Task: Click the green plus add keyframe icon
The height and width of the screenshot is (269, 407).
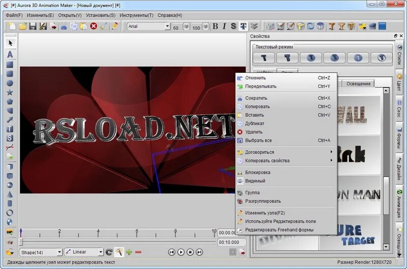Action: coord(129,252)
